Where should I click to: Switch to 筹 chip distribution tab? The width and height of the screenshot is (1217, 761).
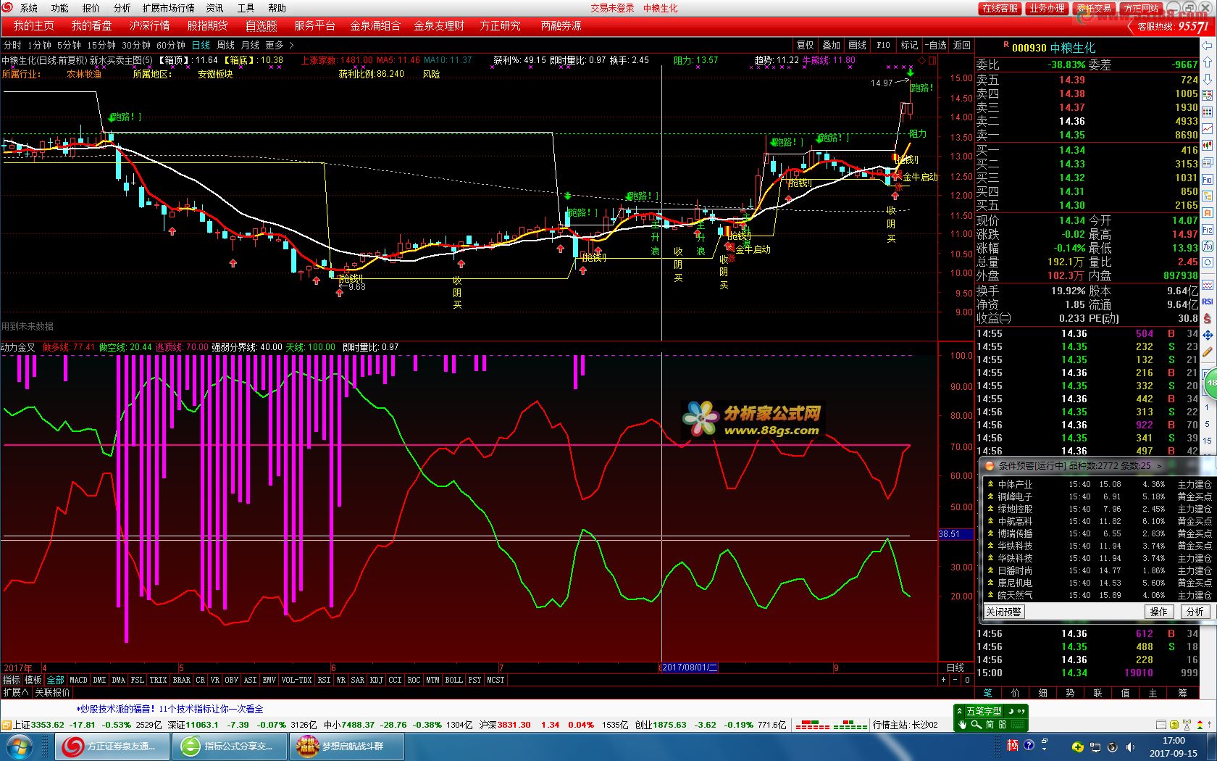point(1182,693)
